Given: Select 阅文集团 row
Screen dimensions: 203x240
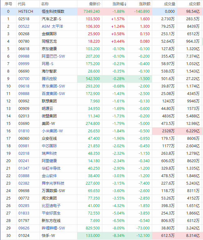Looking at the screenshot, I should click(x=101, y=198).
